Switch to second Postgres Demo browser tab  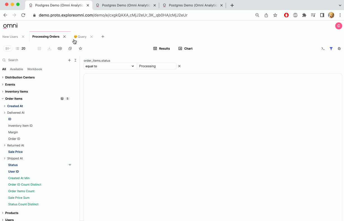pyautogui.click(x=126, y=5)
